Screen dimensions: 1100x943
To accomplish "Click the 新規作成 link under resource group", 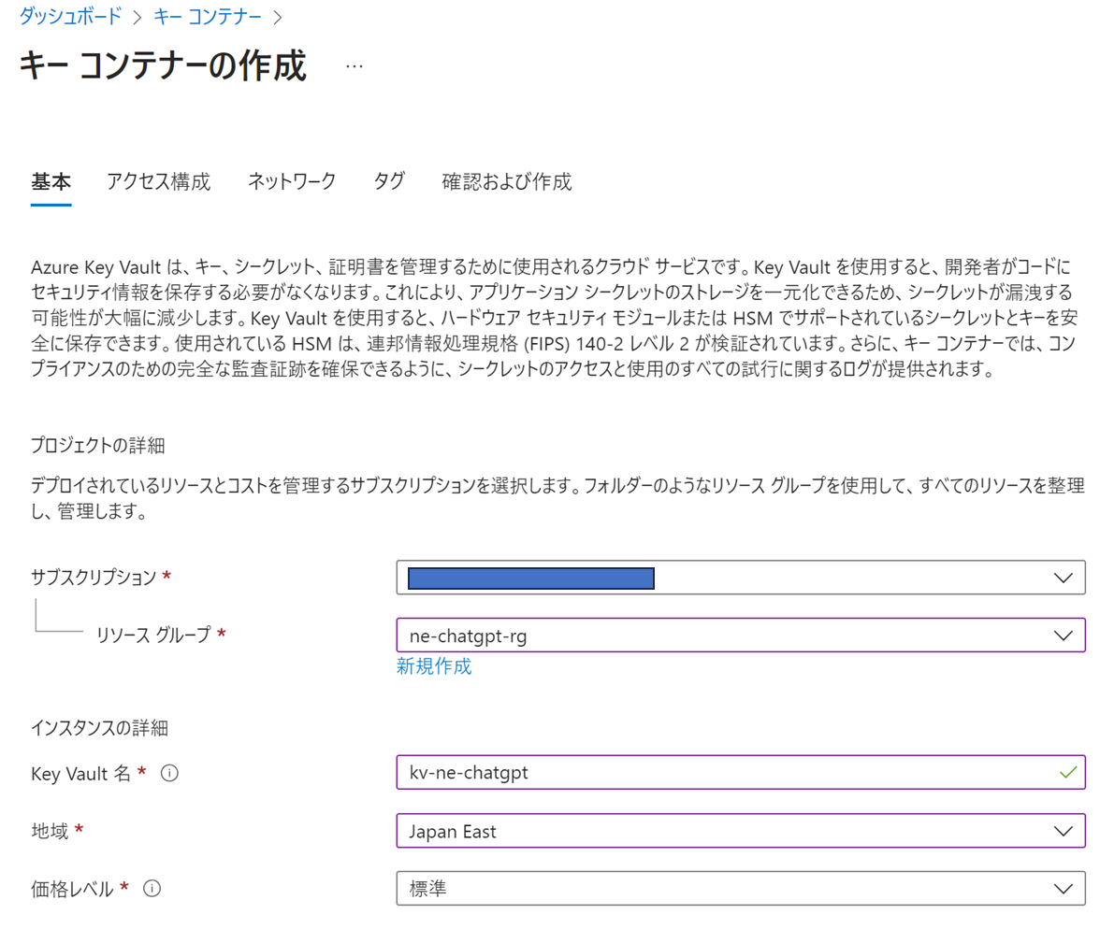I will [434, 666].
